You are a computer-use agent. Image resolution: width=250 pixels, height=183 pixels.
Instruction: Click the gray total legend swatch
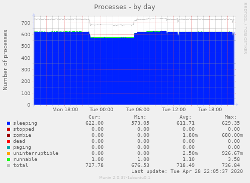click(9, 165)
